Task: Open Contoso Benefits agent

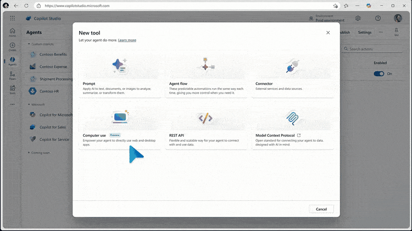Action: click(53, 55)
